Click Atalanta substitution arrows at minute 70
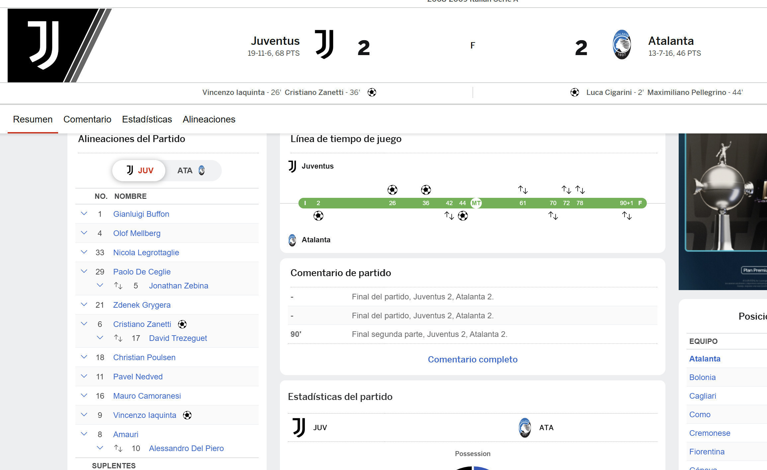 coord(553,216)
